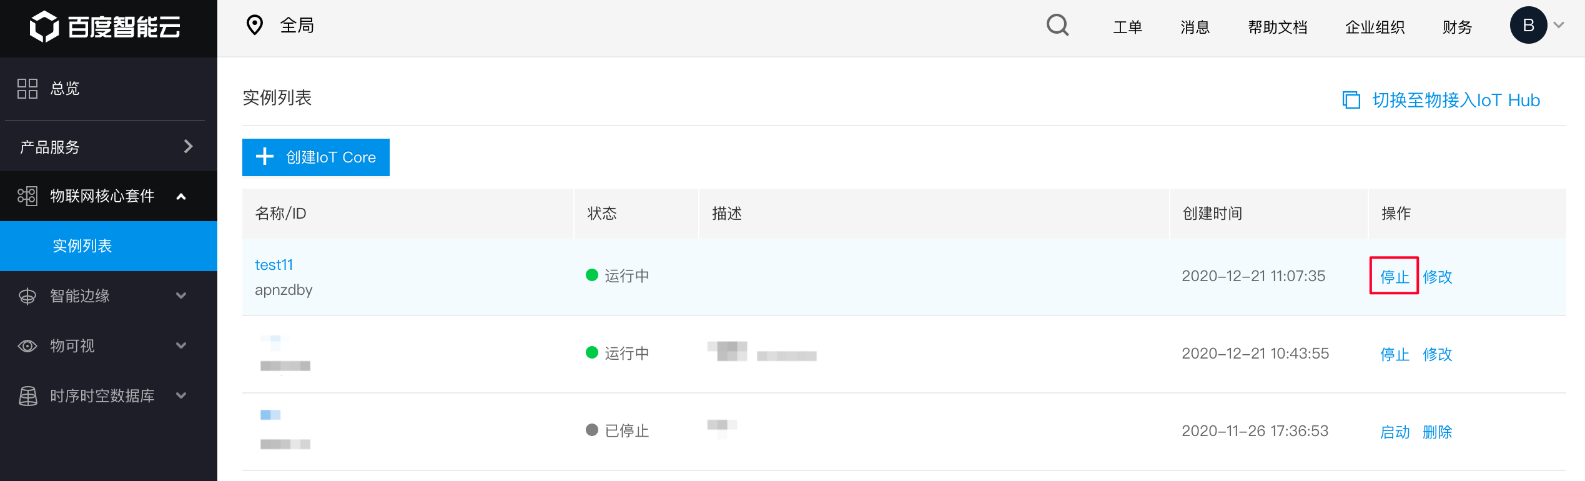Expand the 产品服务 arrow
The image size is (1585, 481).
[188, 146]
